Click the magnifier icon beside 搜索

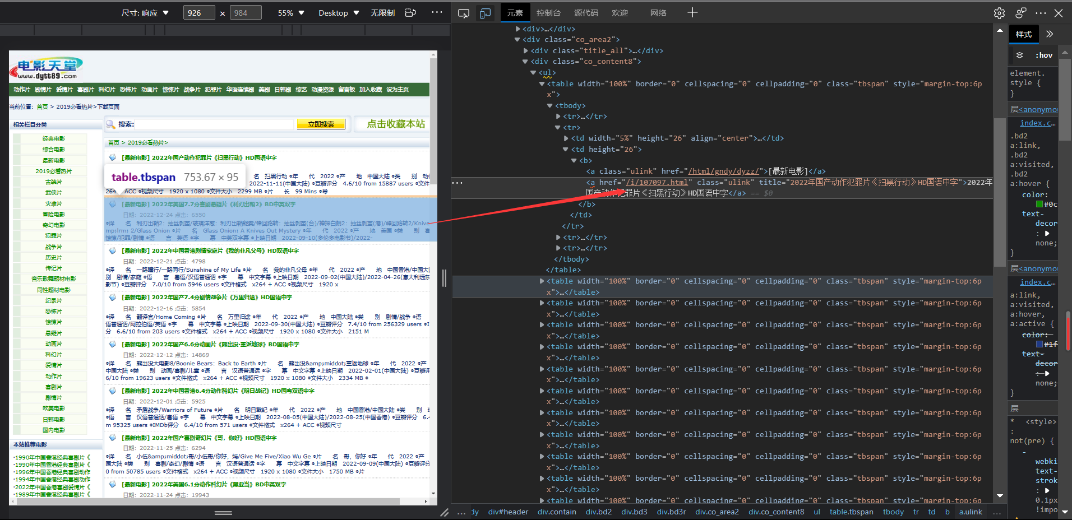tap(110, 124)
